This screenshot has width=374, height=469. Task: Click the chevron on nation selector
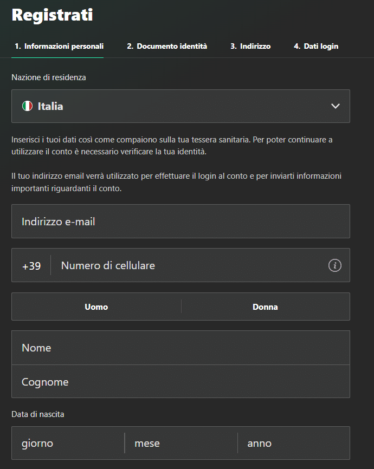[x=335, y=106]
